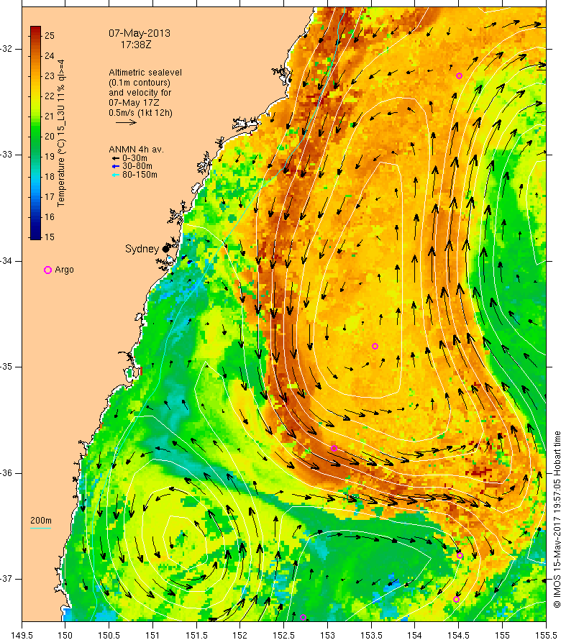Screen dimensions: 561x640
Task: Click the 0.5m/s reference velocity arrow
Action: pos(126,122)
